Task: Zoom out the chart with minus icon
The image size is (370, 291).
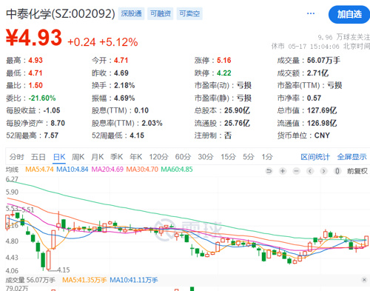Action: coord(296,171)
